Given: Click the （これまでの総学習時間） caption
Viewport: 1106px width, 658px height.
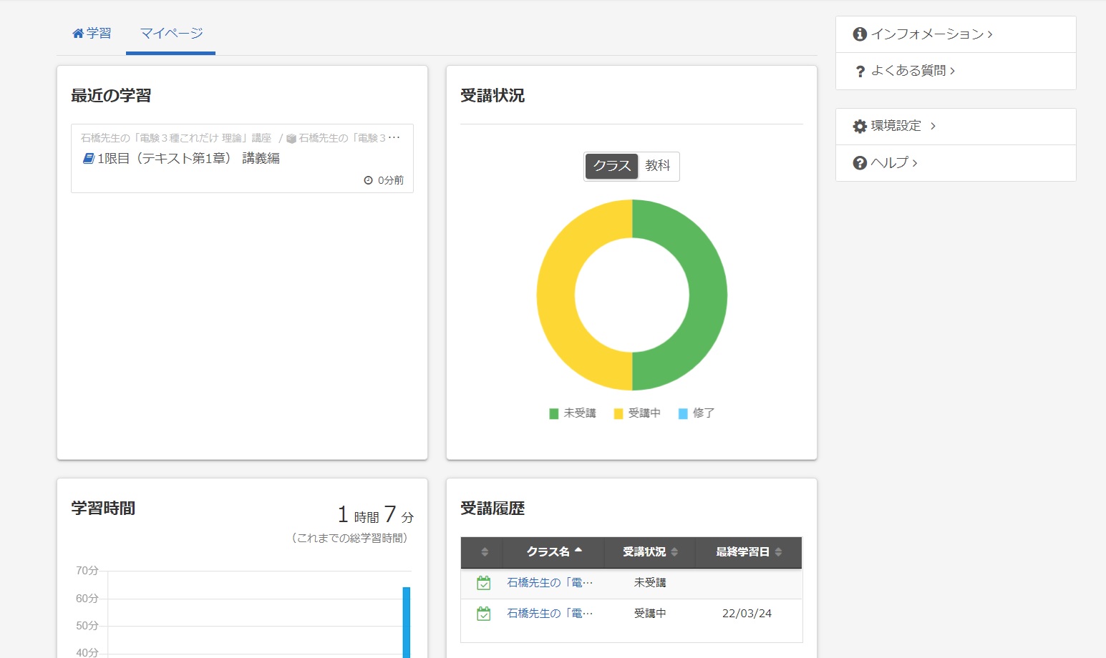Looking at the screenshot, I should coord(350,538).
